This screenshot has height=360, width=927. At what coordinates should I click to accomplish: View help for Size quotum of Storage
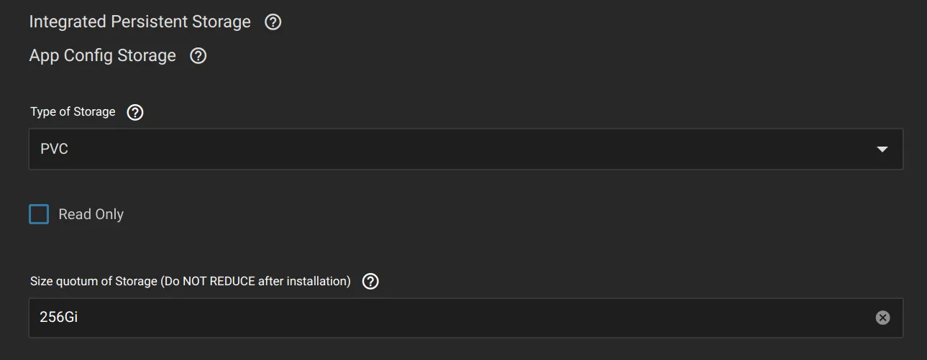[370, 282]
